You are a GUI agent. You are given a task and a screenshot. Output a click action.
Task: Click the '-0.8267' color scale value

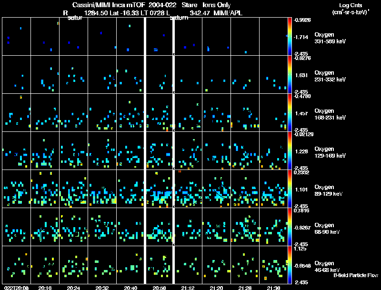tap(302, 228)
